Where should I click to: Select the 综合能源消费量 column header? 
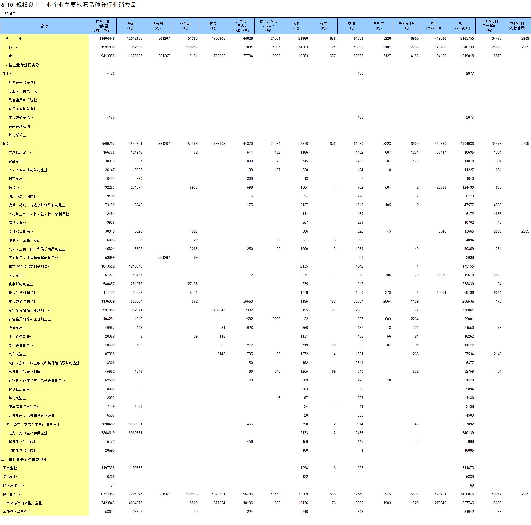coord(103,26)
